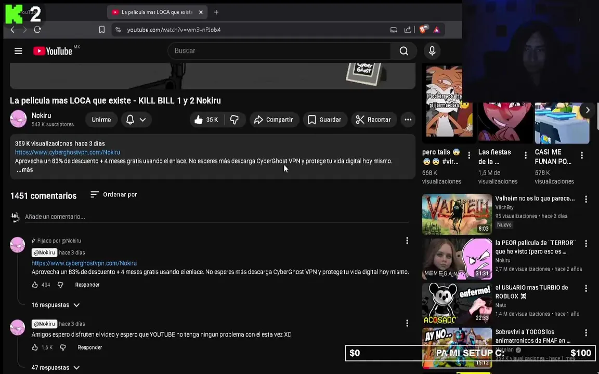Open options for Valheim video suggestion
Screen dimensions: 599x374
586,199
